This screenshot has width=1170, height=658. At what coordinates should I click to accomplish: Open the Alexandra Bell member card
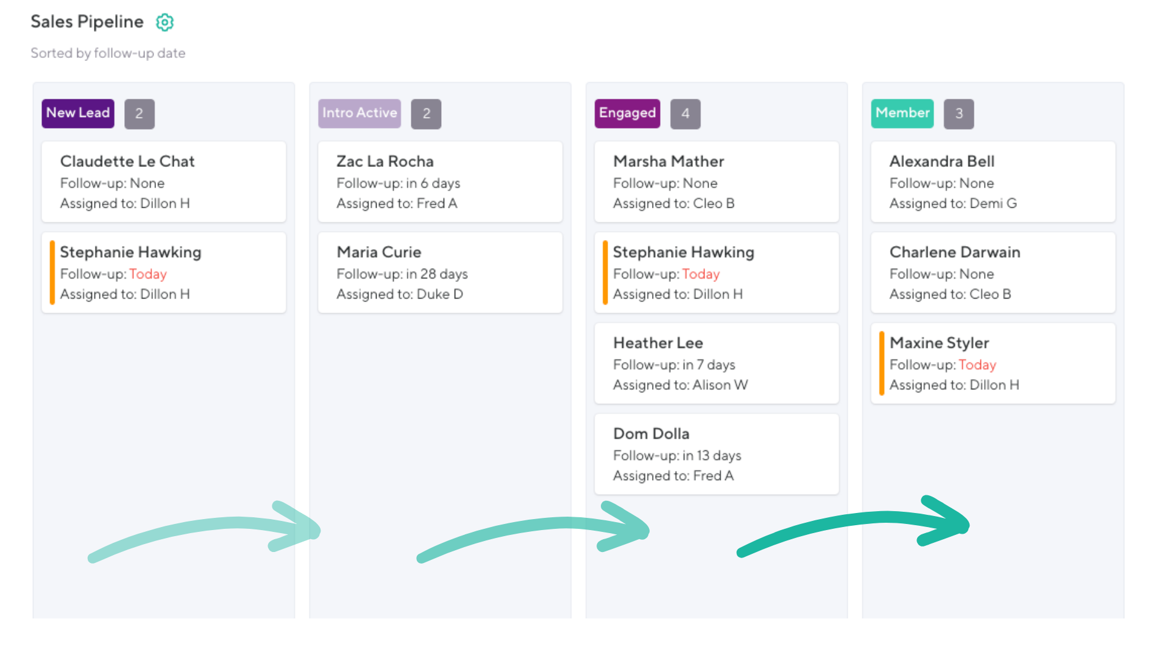point(993,182)
